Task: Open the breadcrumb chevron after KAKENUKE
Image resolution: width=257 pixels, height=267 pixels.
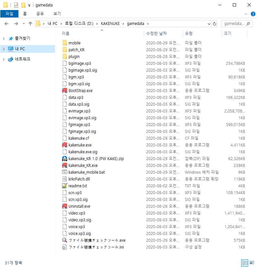Action: (x=123, y=24)
